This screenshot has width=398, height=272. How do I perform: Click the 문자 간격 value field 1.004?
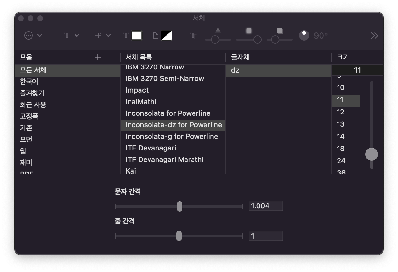point(266,206)
